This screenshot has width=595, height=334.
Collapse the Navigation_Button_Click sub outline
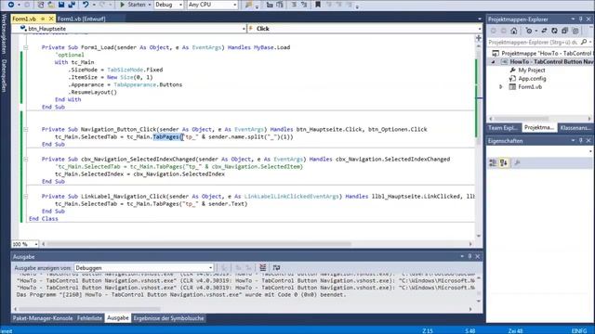click(x=26, y=129)
